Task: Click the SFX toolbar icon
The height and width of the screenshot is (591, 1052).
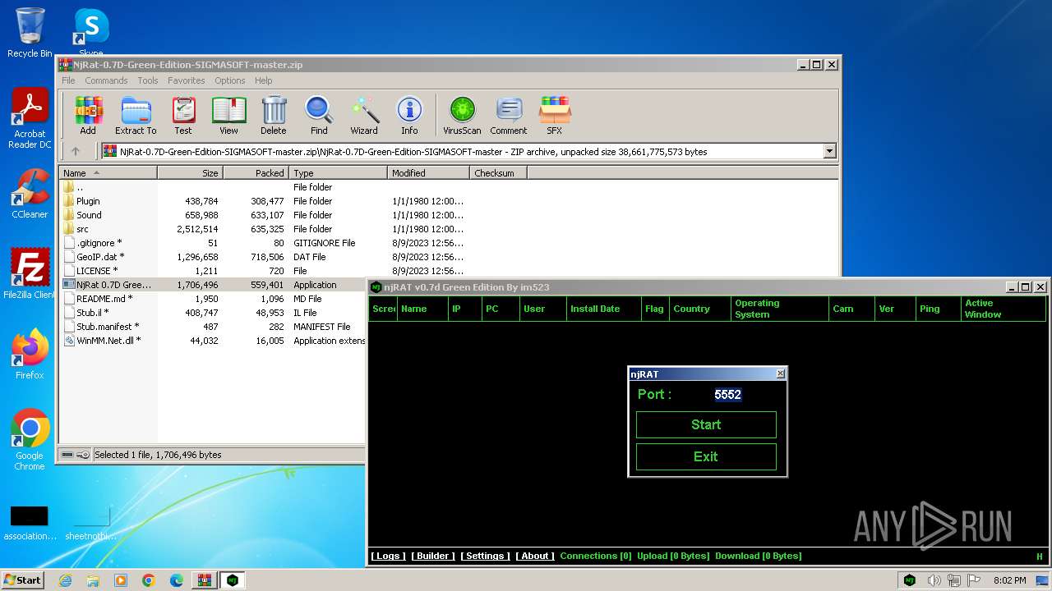Action: (555, 115)
